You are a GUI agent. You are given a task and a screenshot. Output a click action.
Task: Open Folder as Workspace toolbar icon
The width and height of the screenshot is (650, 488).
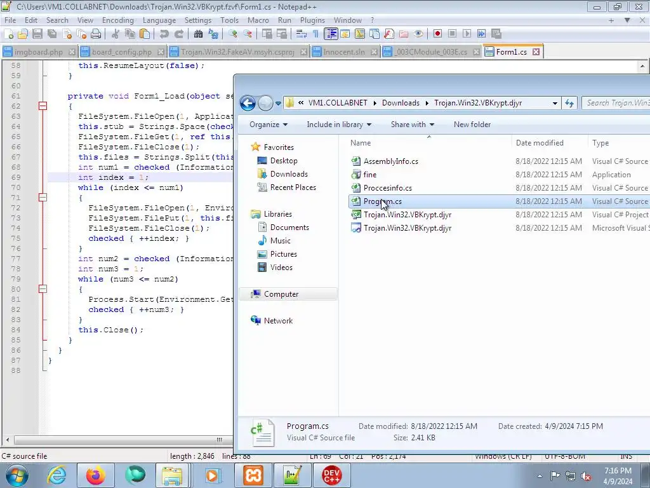pyautogui.click(x=403, y=34)
